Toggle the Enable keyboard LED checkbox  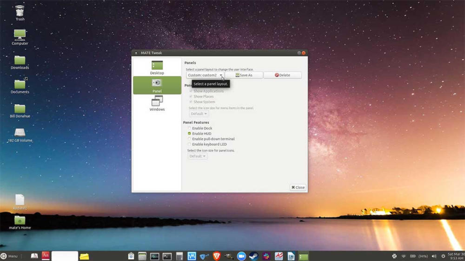coord(189,144)
